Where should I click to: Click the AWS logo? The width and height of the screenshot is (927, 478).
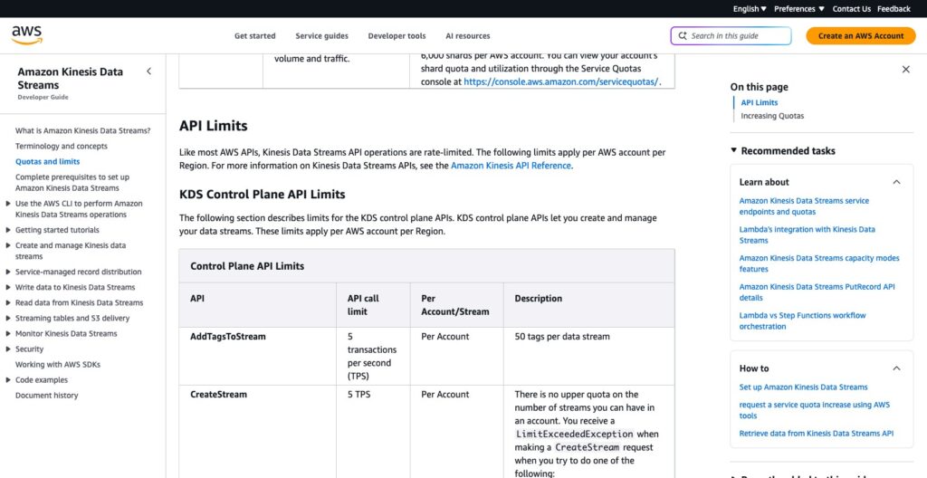pos(26,35)
